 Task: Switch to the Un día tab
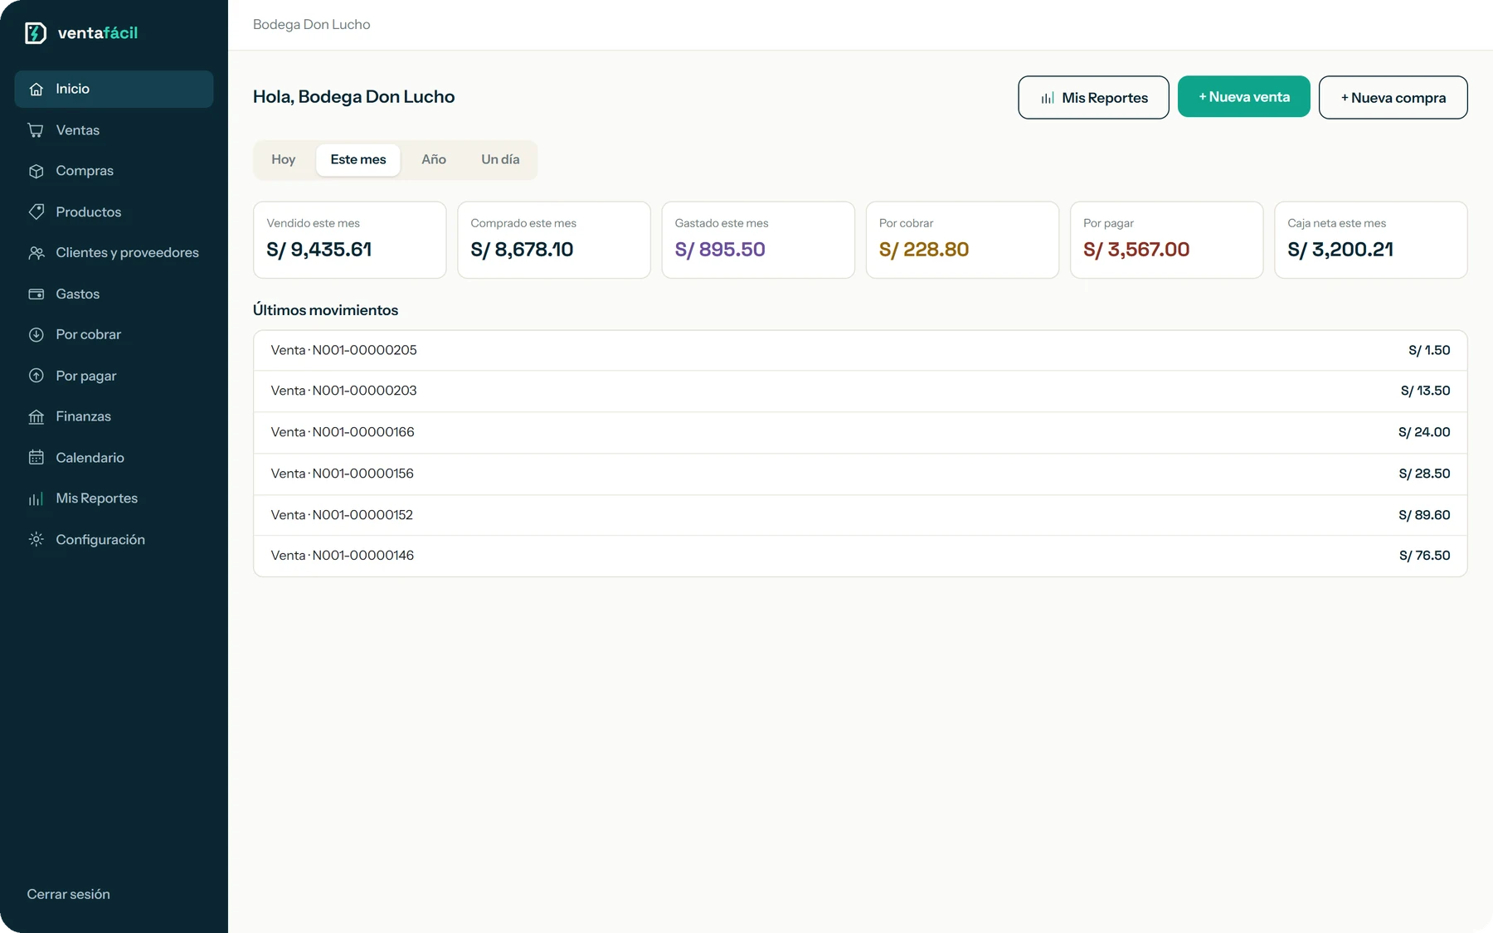pyautogui.click(x=500, y=159)
